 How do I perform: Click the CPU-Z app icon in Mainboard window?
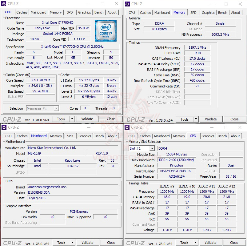coord(4,127)
